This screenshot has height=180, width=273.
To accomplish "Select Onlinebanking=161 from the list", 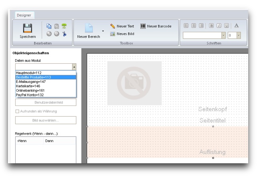I will (46, 90).
